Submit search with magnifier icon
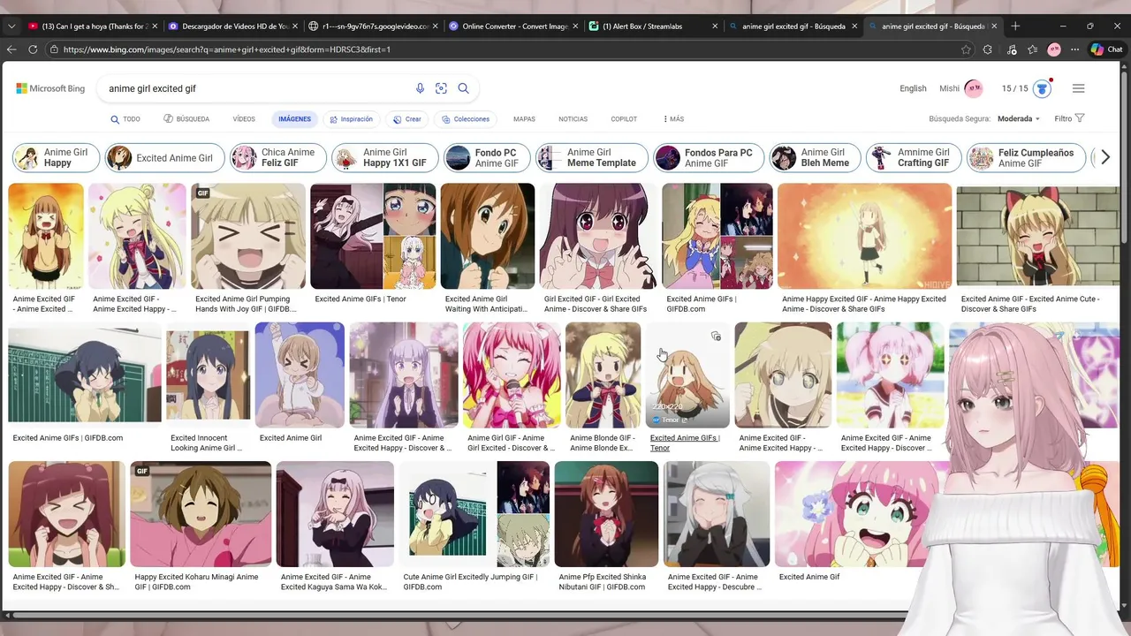The width and height of the screenshot is (1131, 636). 463,88
